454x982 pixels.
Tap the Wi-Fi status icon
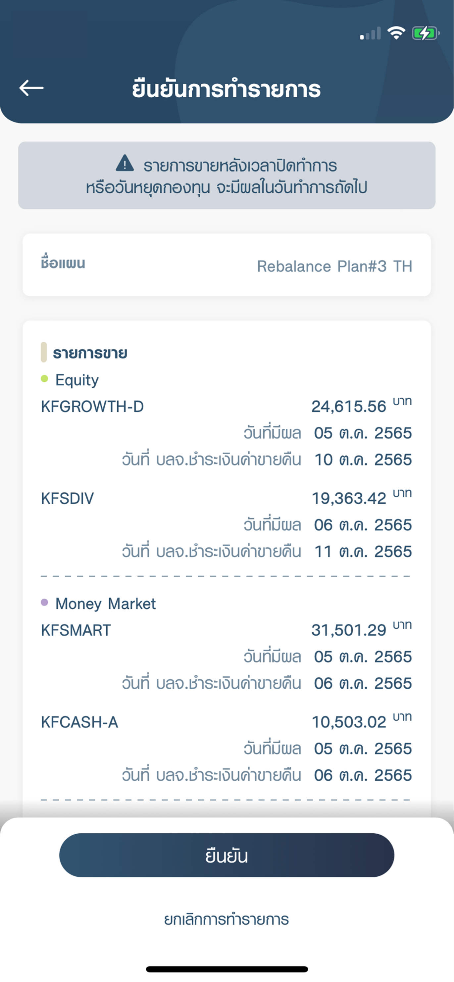[x=396, y=33]
